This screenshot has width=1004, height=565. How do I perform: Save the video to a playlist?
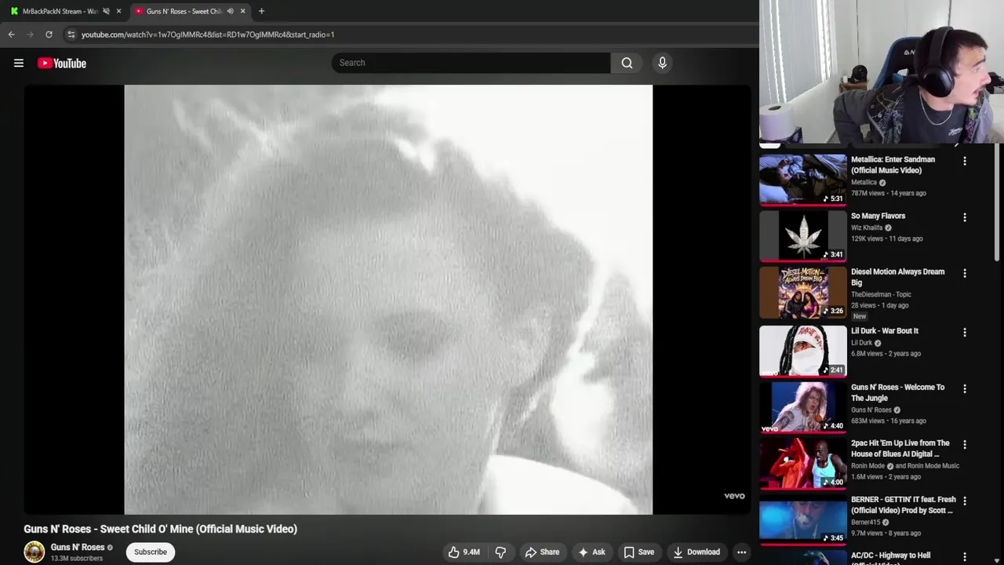pyautogui.click(x=638, y=552)
